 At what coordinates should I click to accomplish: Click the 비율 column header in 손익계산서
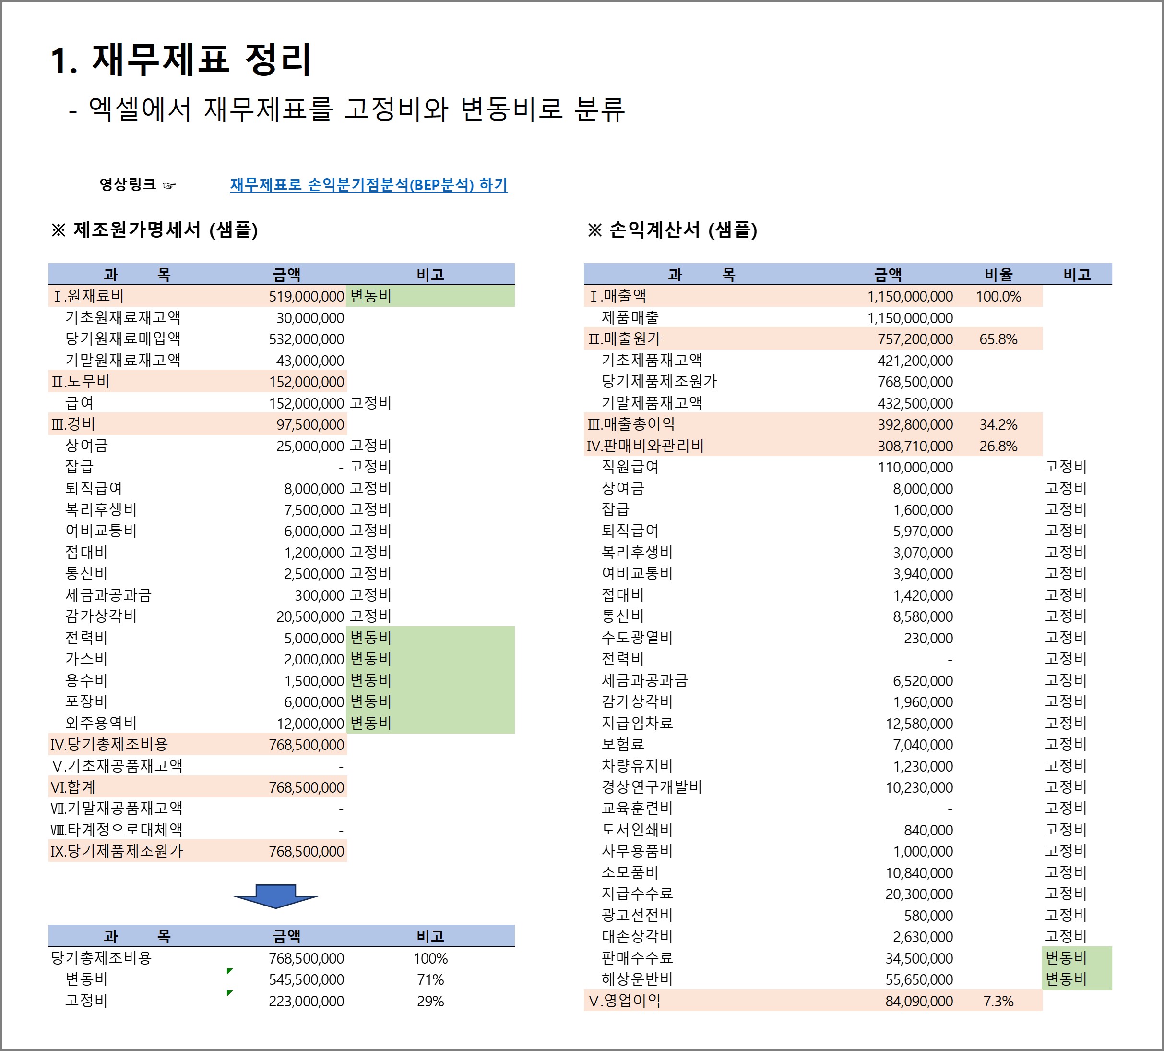[998, 275]
